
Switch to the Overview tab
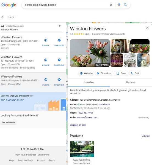click(x=89, y=82)
